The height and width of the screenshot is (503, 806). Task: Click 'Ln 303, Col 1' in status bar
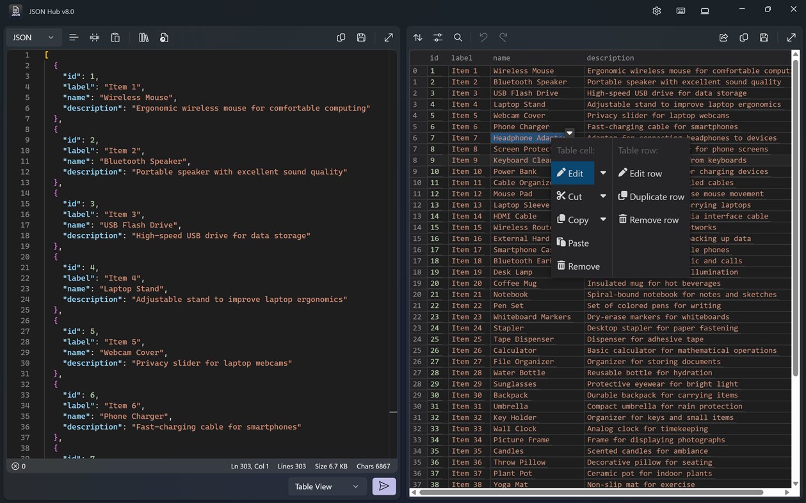[x=250, y=466]
